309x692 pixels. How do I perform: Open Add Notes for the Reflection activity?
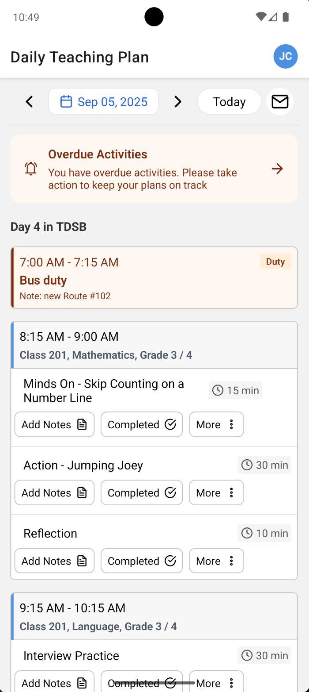point(54,561)
